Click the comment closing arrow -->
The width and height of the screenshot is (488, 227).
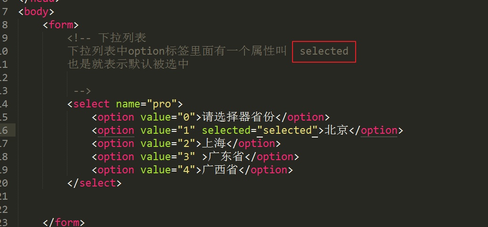(x=82, y=91)
